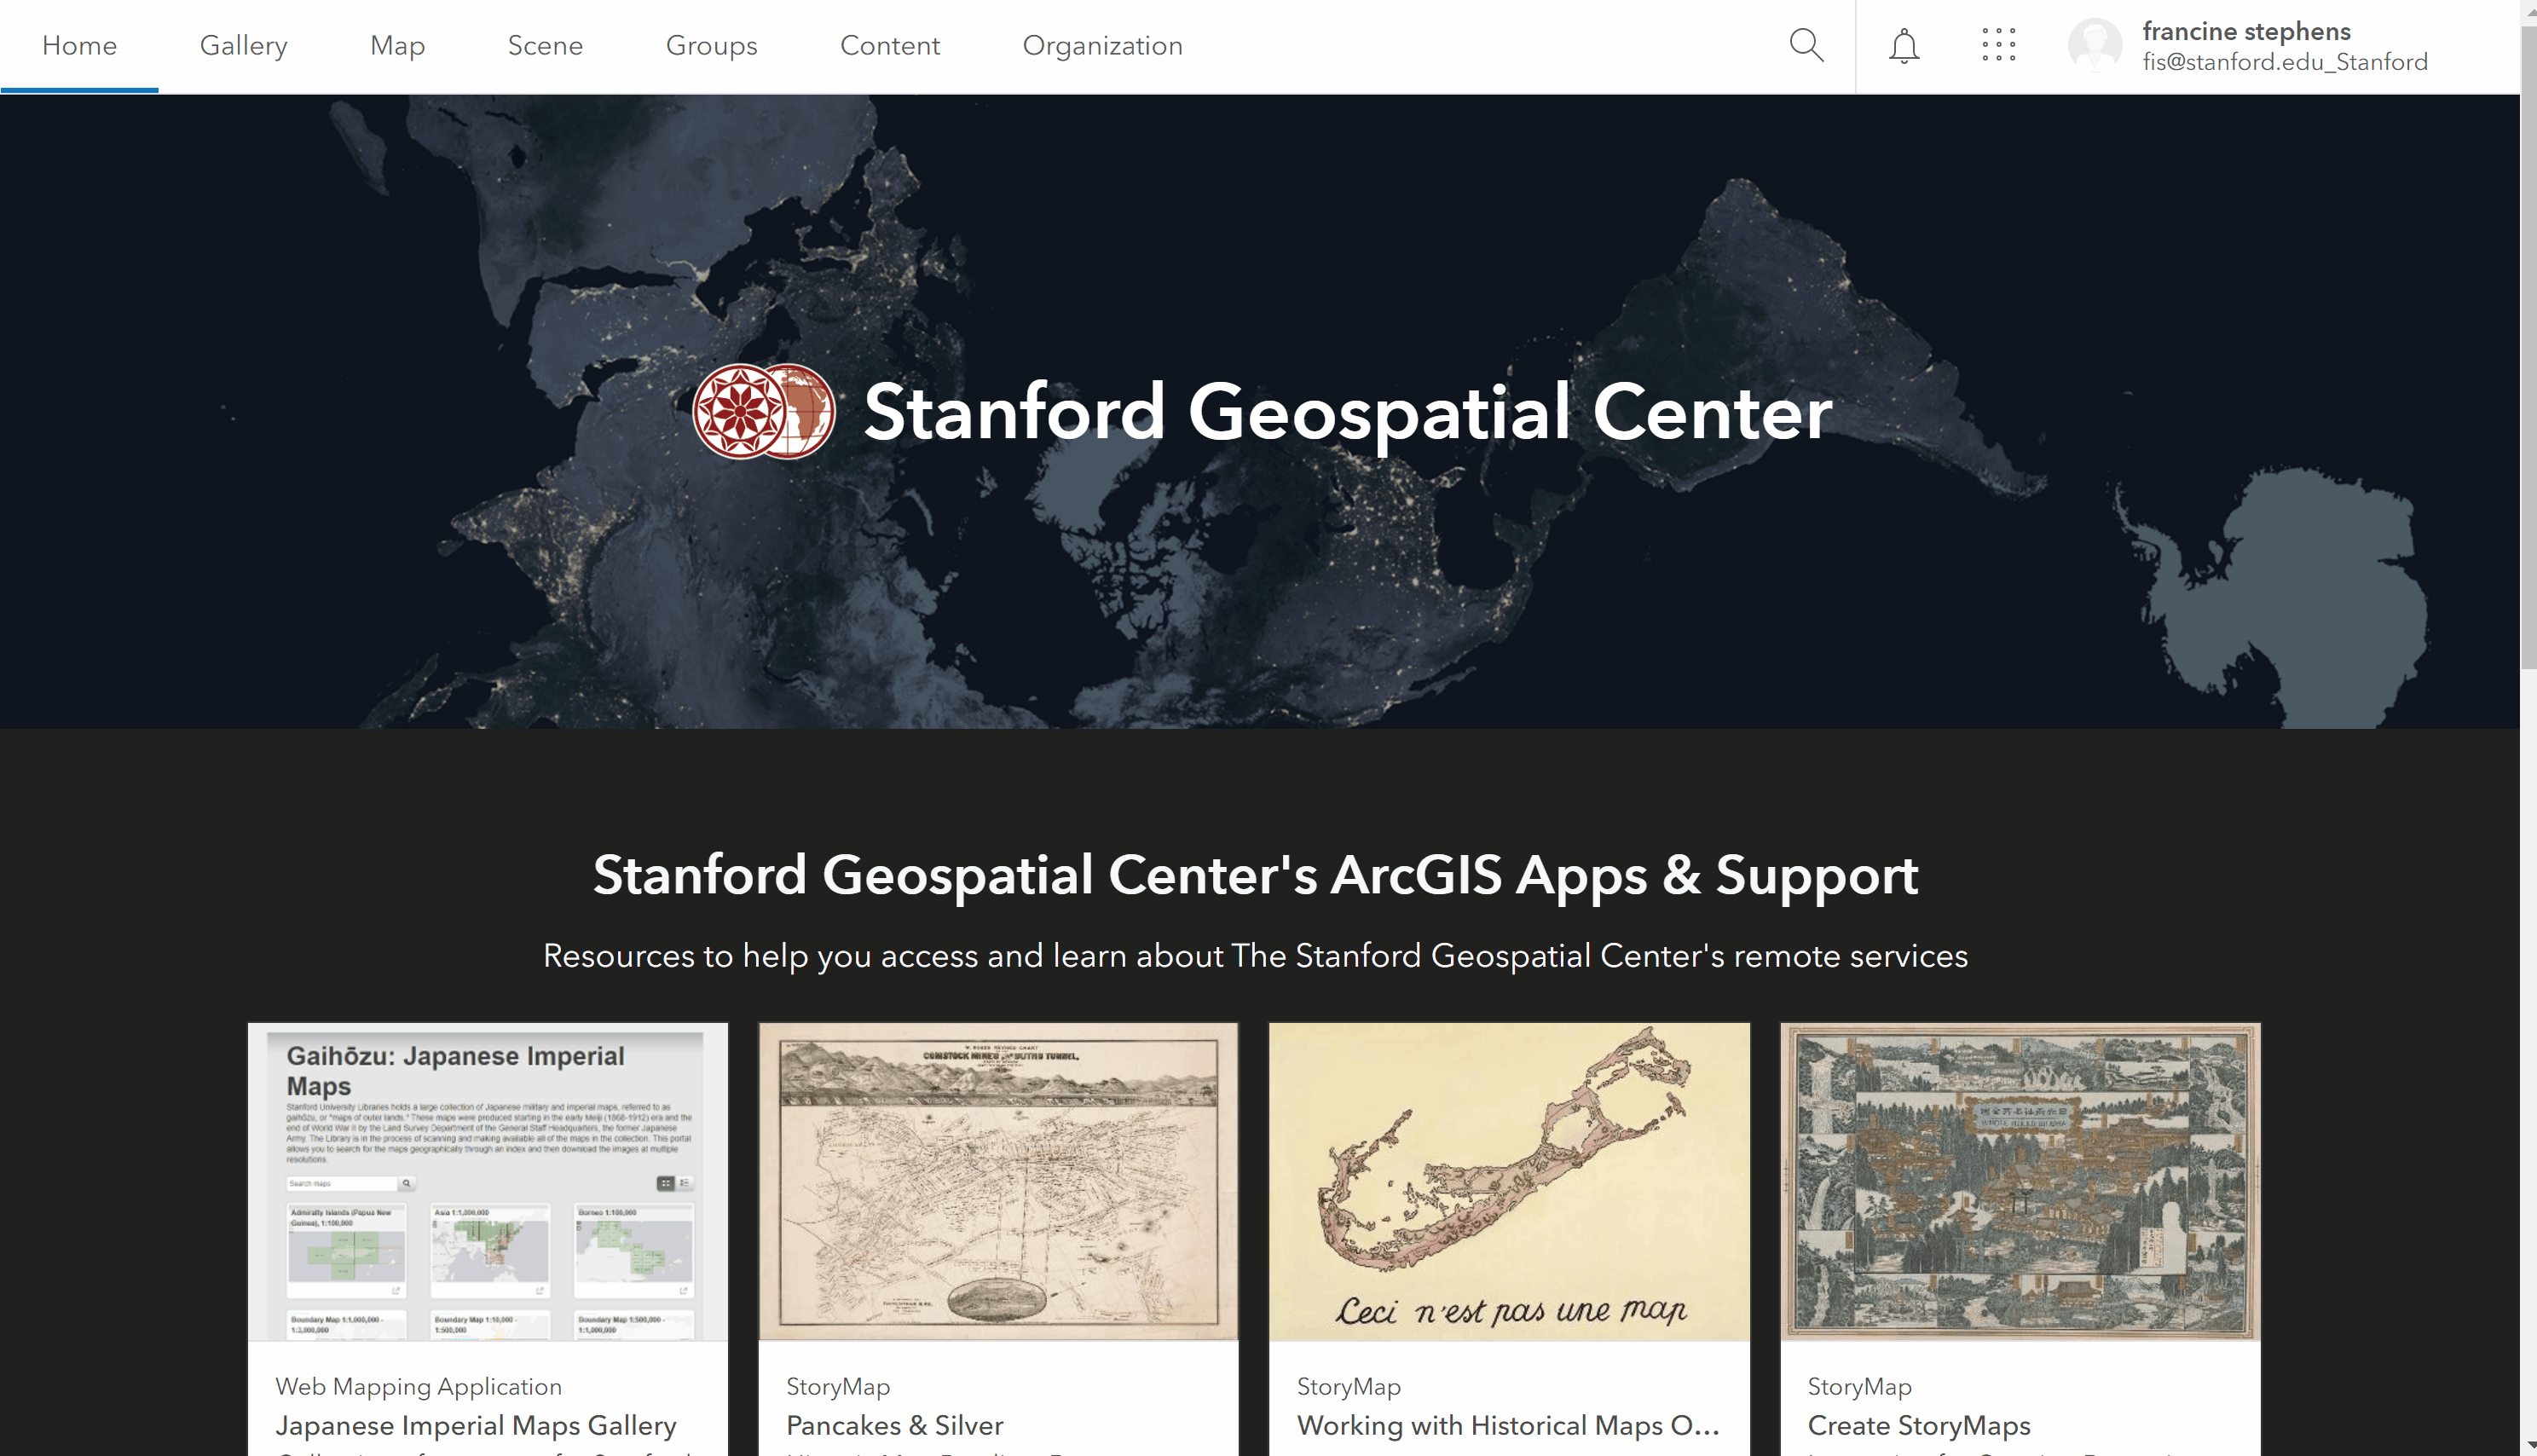2537x1456 pixels.
Task: Select the Organization tab
Action: [x=1102, y=45]
